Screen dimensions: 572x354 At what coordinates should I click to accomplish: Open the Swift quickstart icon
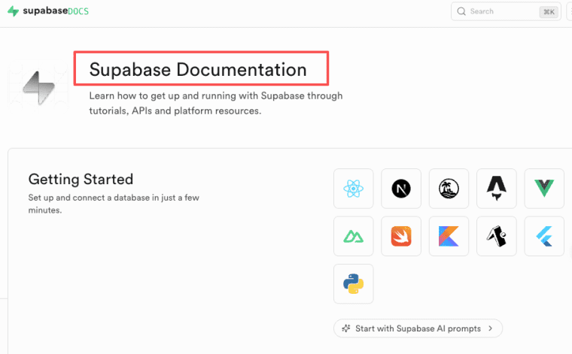pos(401,236)
